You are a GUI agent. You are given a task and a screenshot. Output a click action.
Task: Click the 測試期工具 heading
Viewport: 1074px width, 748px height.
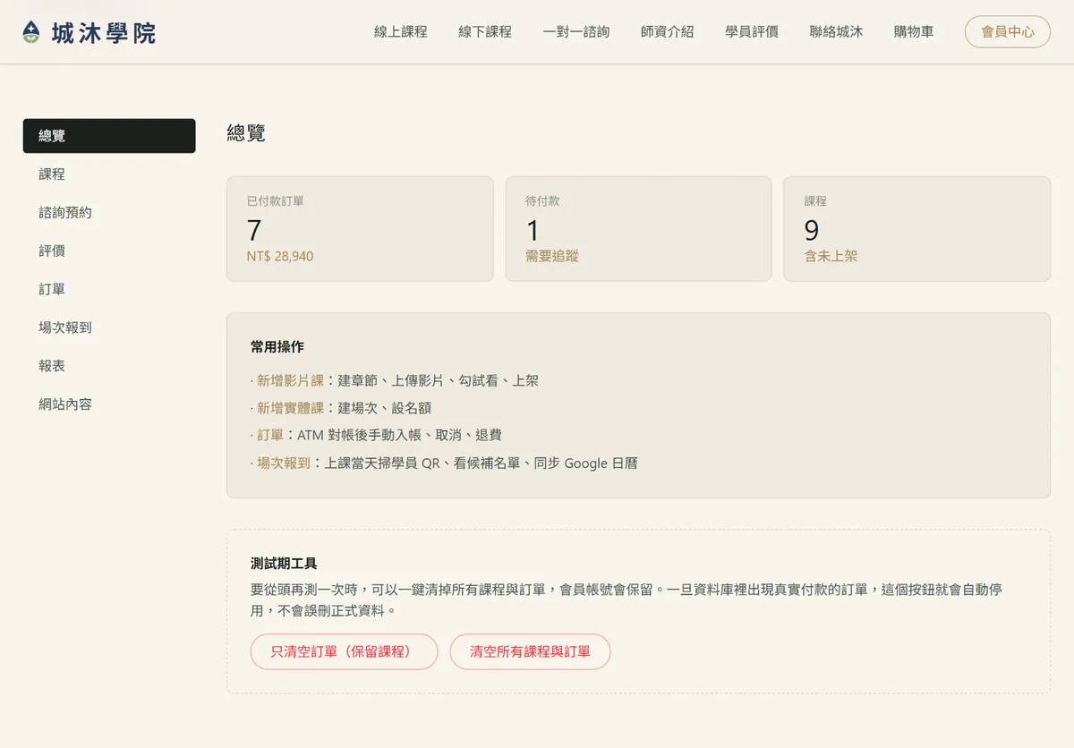(284, 564)
